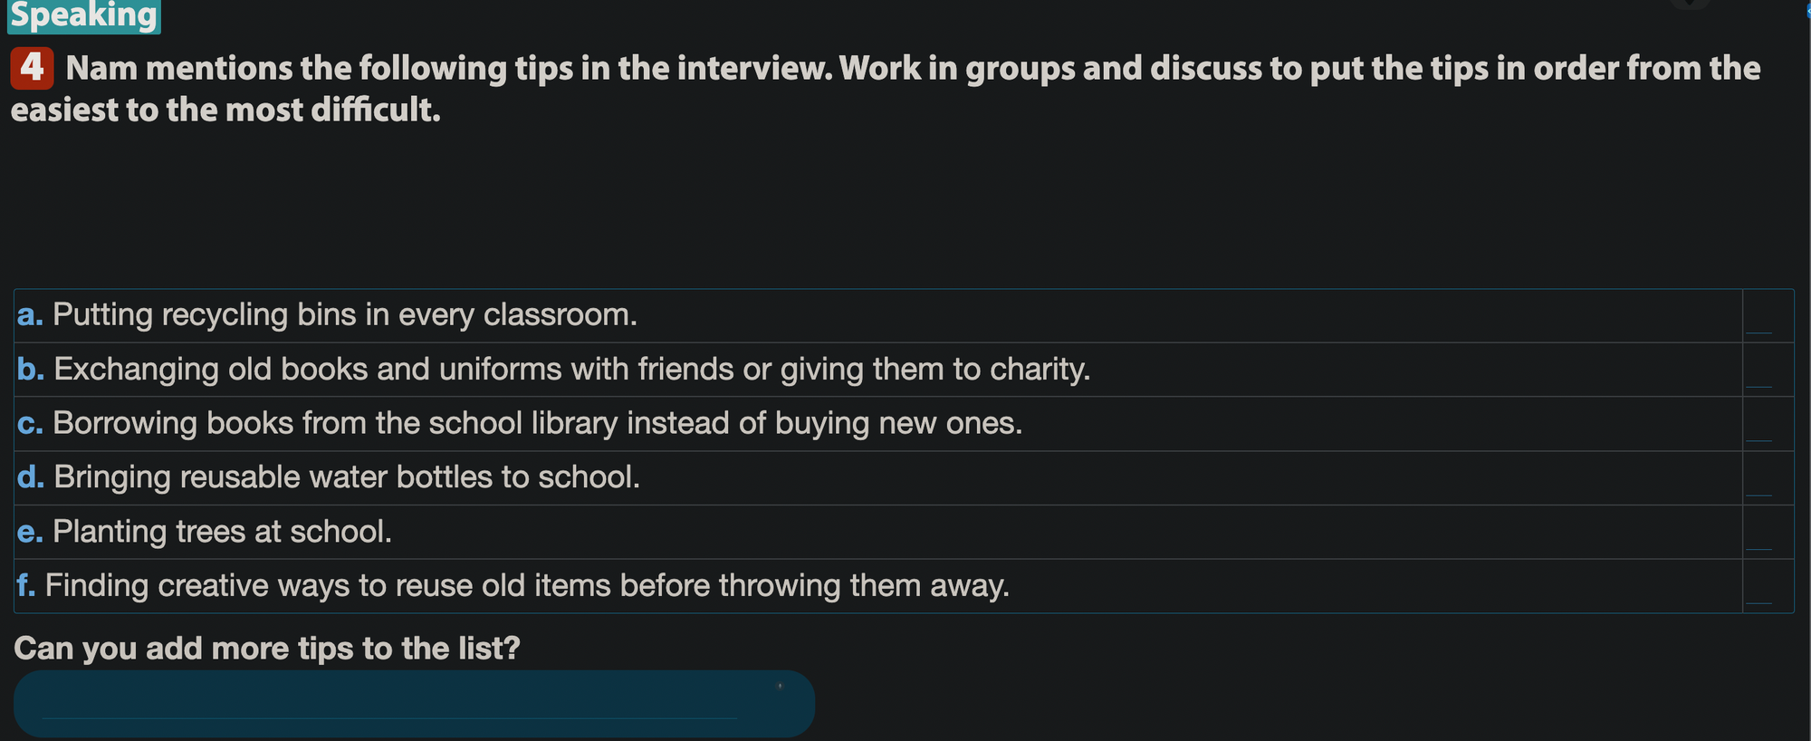Image resolution: width=1811 pixels, height=741 pixels.
Task: Click the "Putting recycling bins in every classroom" row
Action: coord(345,315)
